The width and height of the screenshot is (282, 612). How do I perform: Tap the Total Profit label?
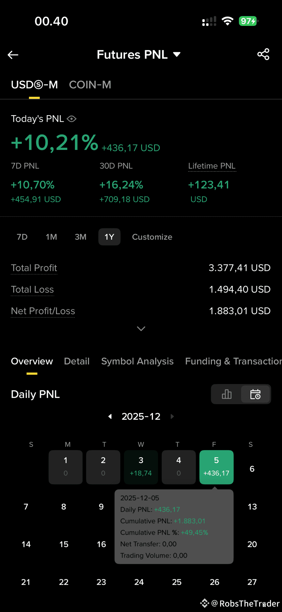click(x=34, y=268)
